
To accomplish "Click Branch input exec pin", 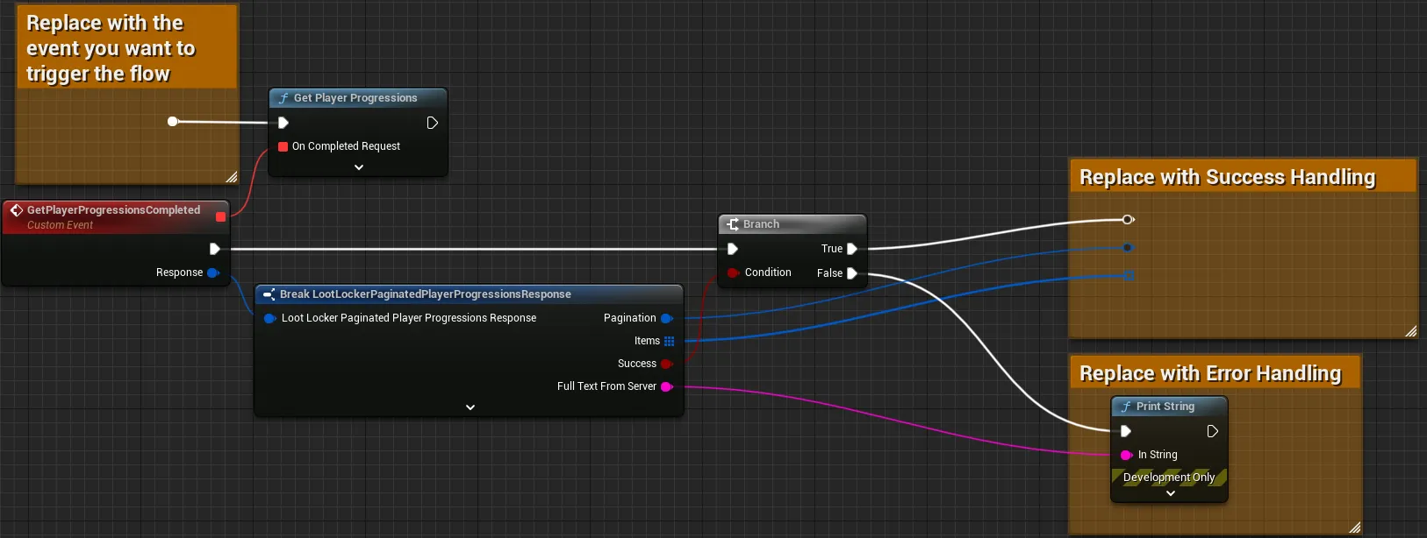I will pos(732,249).
